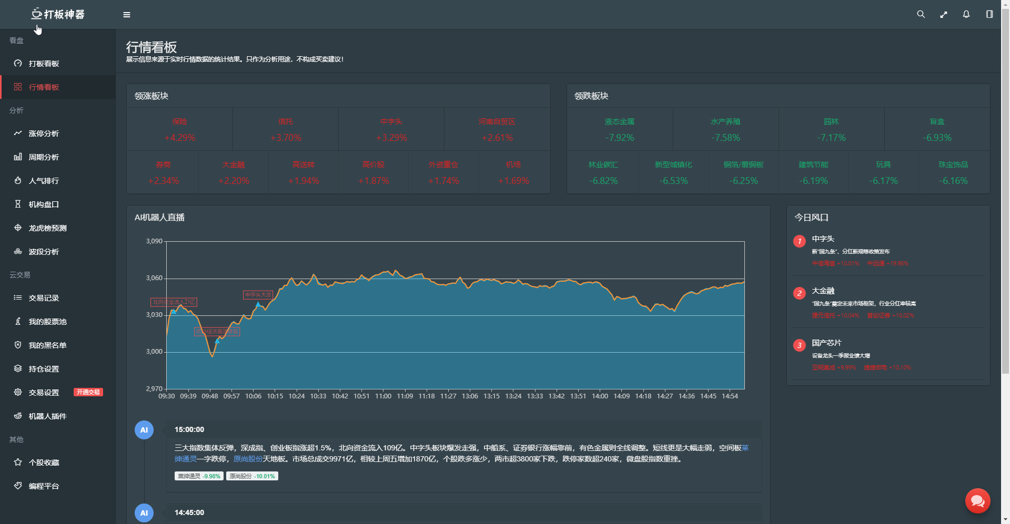The height and width of the screenshot is (524, 1010).
Task: Click the 北向资金流入 chart annotation
Action: [x=174, y=302]
